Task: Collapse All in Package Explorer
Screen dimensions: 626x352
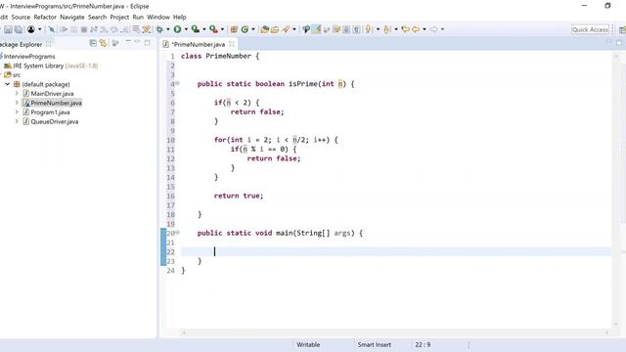Action: tap(93, 43)
